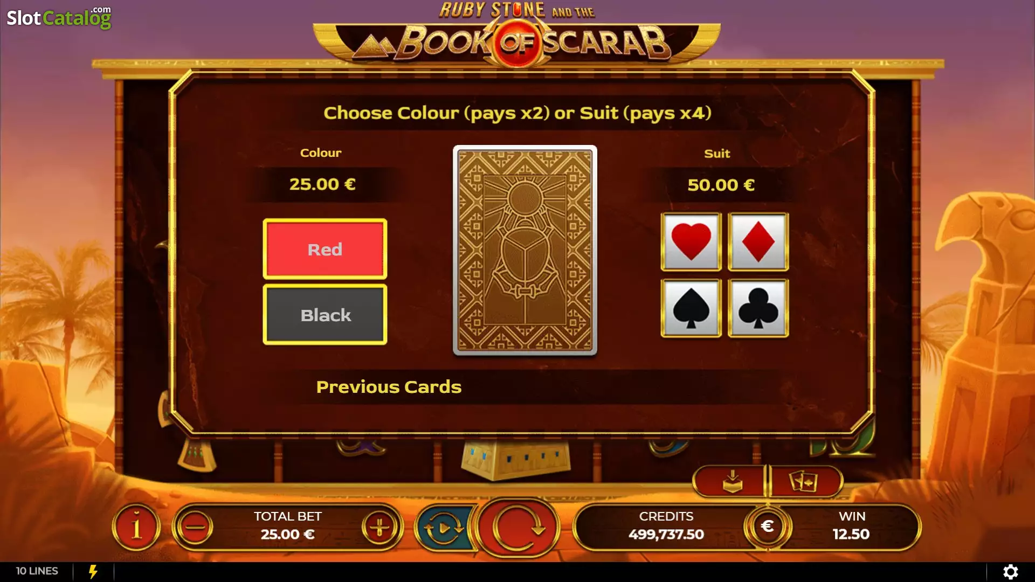This screenshot has width=1035, height=582.
Task: Choose the clubs suit card
Action: (x=758, y=308)
